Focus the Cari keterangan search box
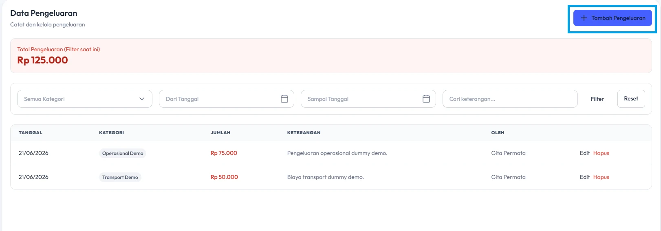Screen dimensions: 661x231 click(510, 99)
